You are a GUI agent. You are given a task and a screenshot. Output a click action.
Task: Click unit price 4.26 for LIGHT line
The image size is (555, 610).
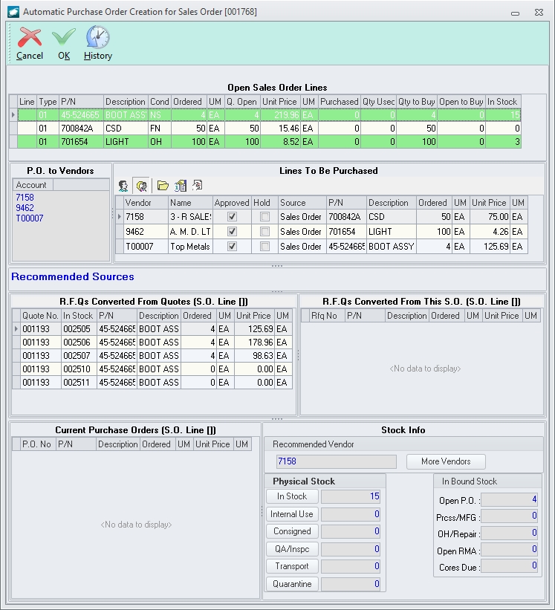(490, 232)
